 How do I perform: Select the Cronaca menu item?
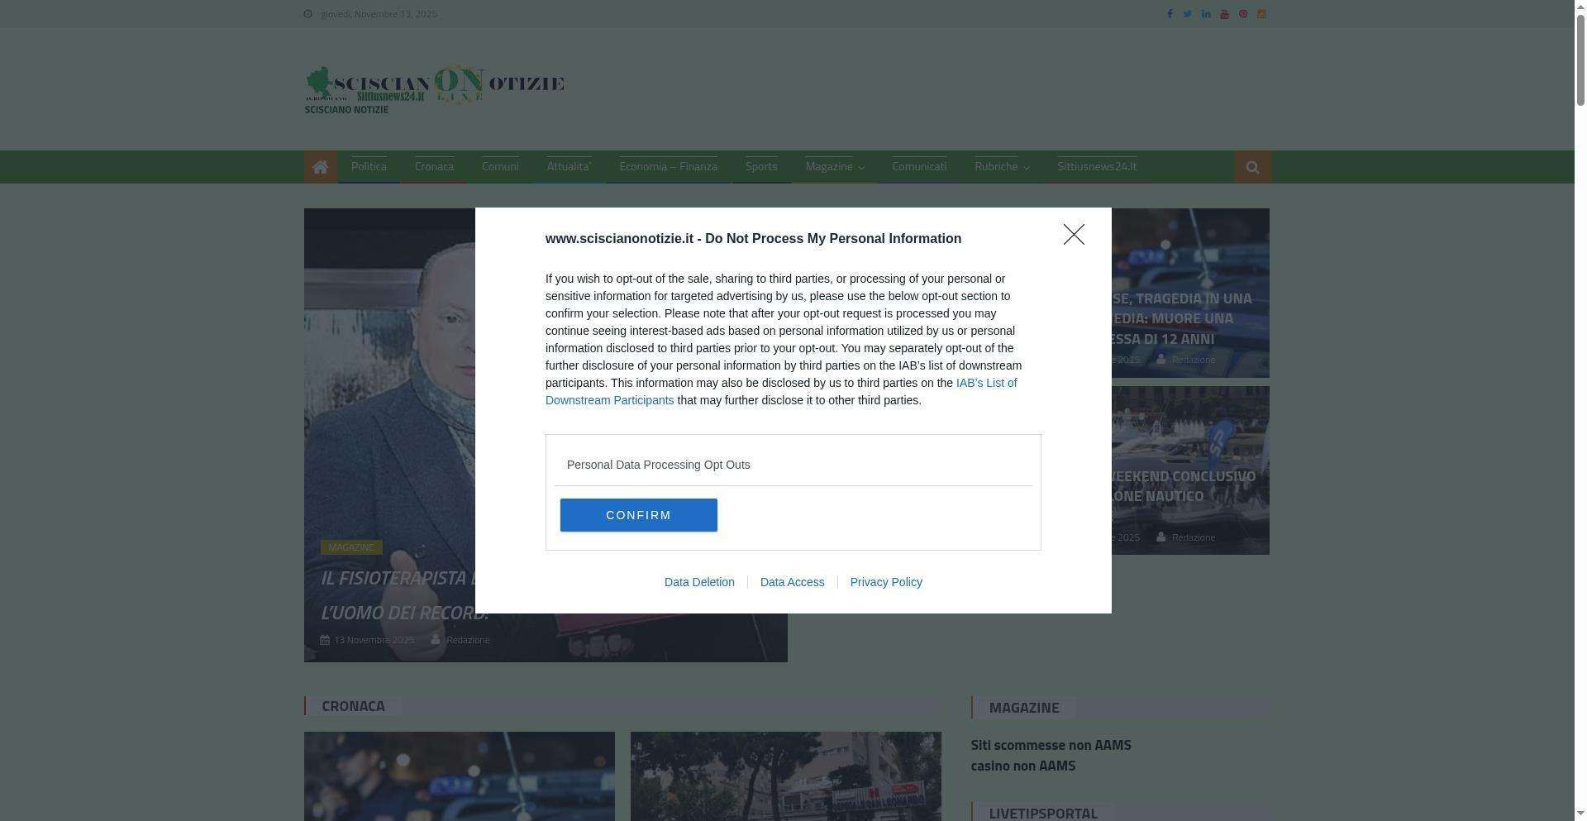coord(434,167)
